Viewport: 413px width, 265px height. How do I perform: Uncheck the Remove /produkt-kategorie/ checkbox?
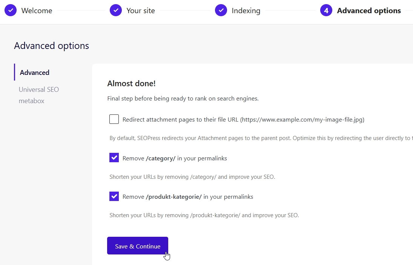[114, 196]
